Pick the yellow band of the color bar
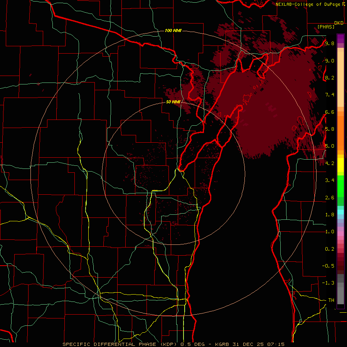The height and width of the screenshot is (347, 347). [x=340, y=165]
